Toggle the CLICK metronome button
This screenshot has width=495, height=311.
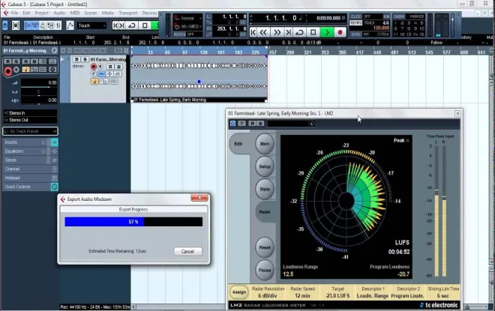click(x=355, y=16)
